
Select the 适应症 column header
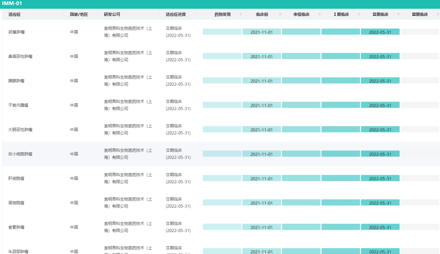tap(15, 15)
